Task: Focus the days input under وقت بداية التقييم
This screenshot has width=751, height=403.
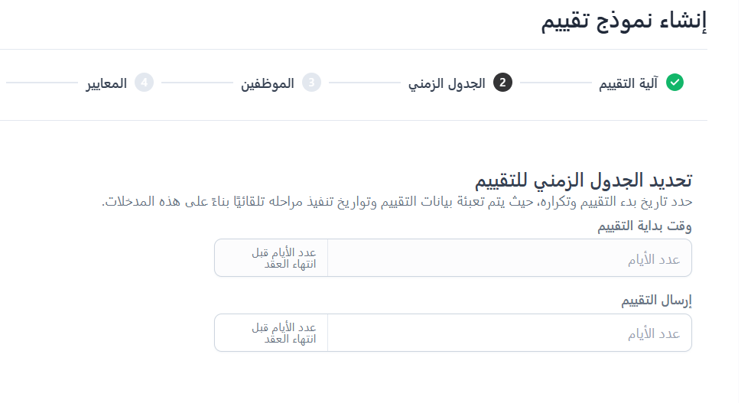Action: coord(509,258)
